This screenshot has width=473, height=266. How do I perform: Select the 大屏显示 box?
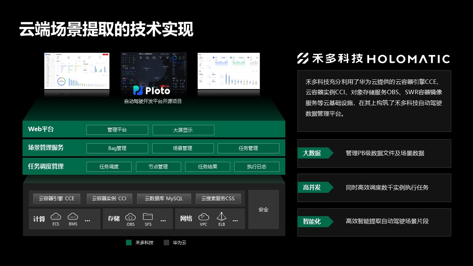tap(183, 130)
